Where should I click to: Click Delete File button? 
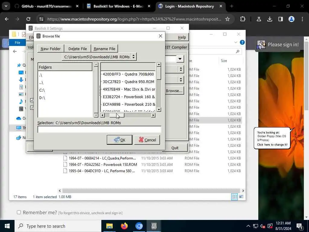78,49
